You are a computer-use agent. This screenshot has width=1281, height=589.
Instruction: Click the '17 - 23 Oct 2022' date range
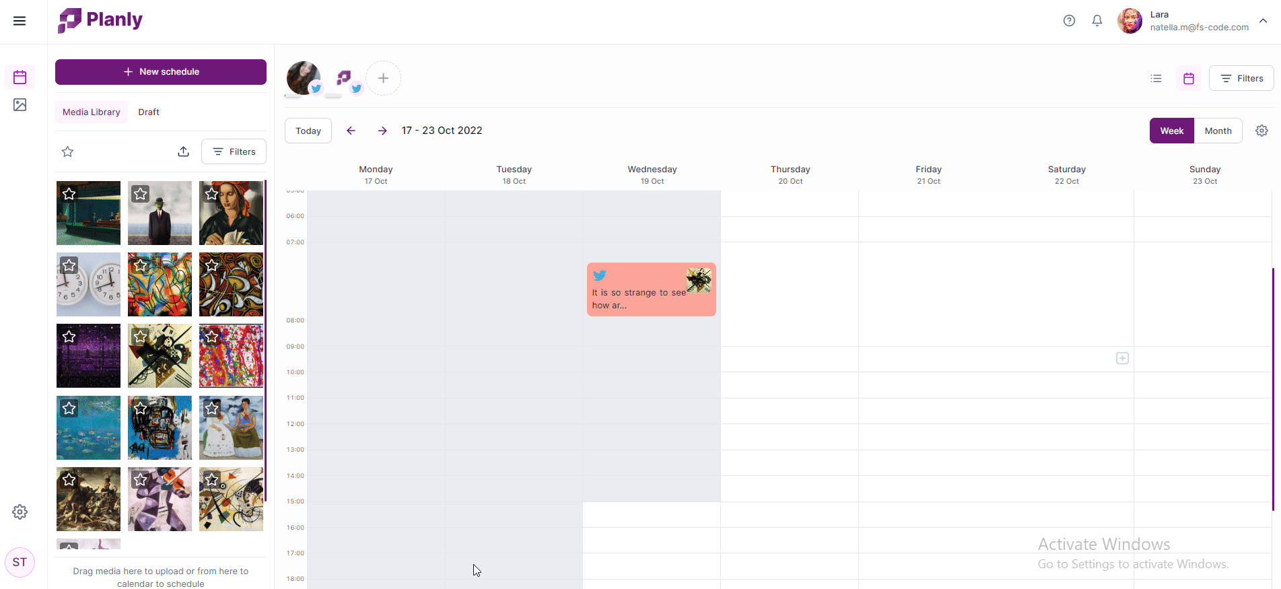click(442, 131)
